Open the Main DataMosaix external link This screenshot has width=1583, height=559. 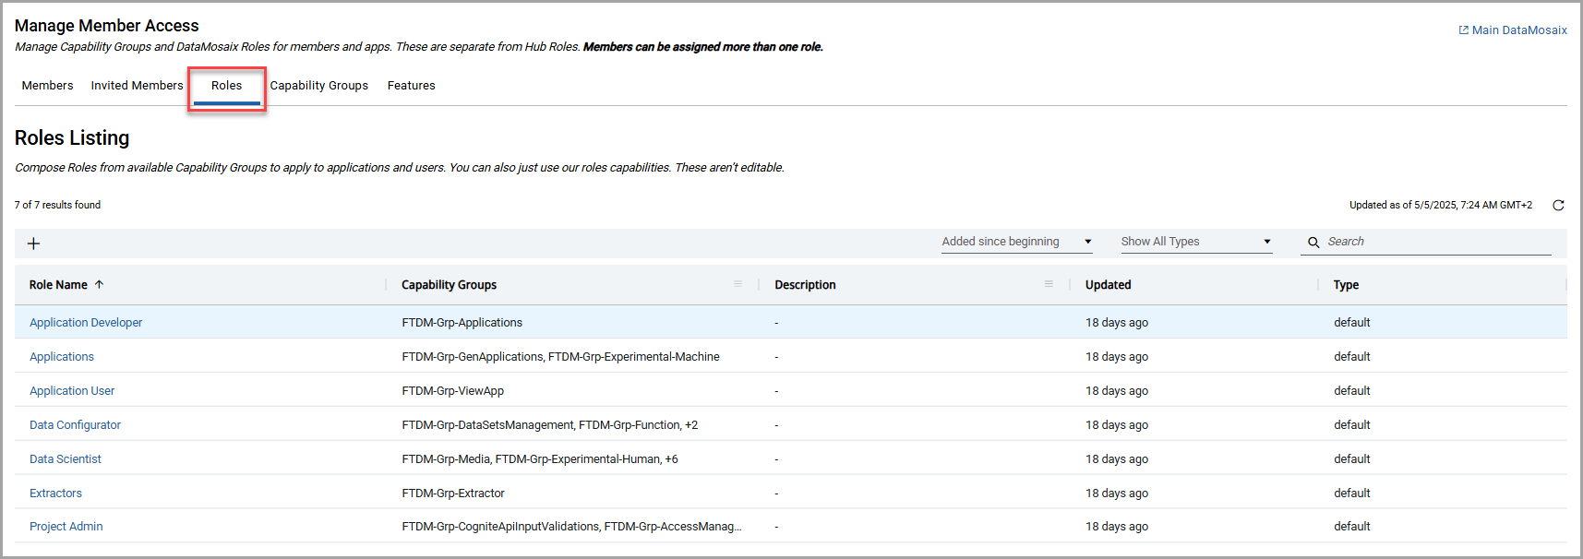click(1512, 30)
